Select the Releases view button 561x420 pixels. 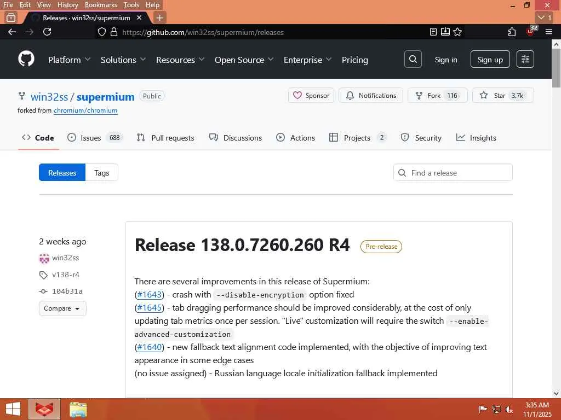(x=62, y=173)
